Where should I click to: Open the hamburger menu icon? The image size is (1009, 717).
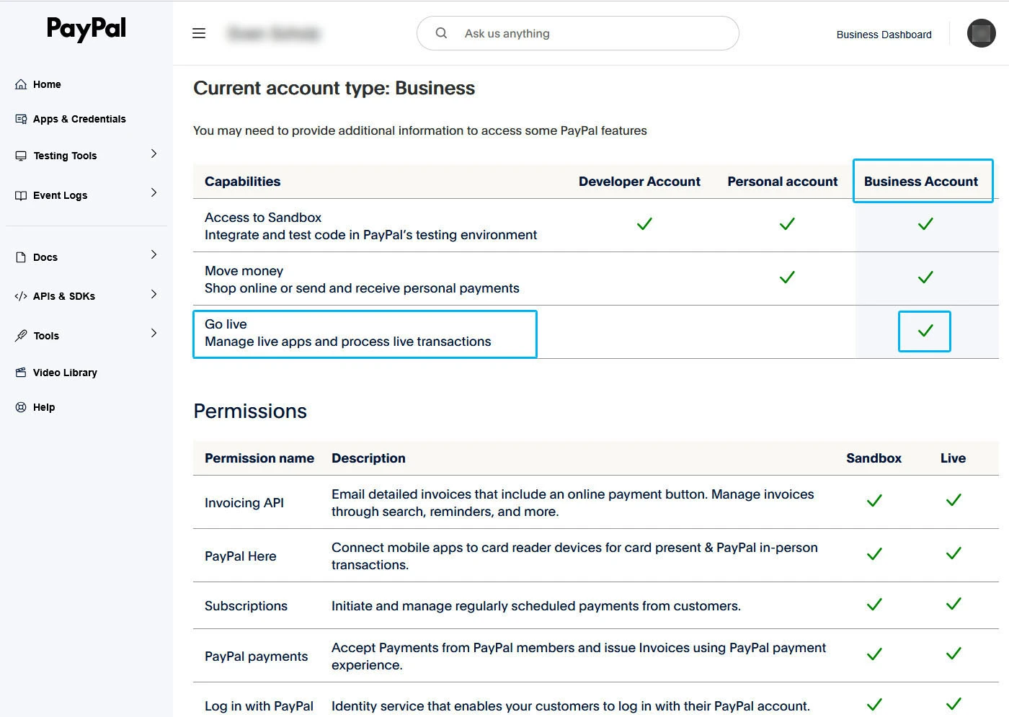tap(199, 33)
